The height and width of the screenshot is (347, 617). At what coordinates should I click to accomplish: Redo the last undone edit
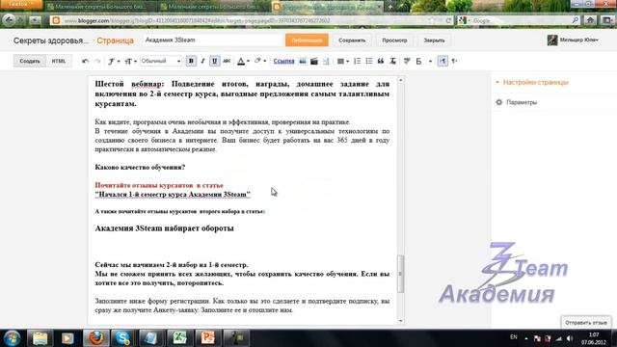(97, 61)
